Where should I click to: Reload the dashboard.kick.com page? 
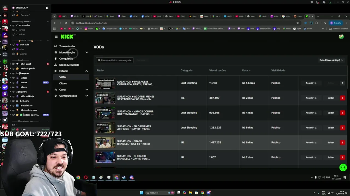click(66, 23)
